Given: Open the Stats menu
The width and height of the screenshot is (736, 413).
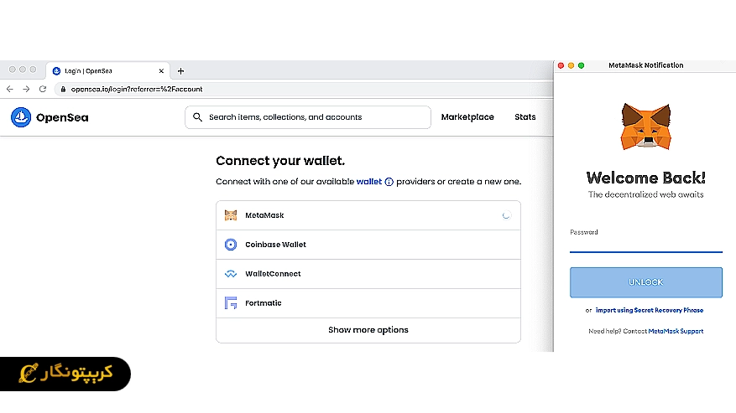Looking at the screenshot, I should pos(525,117).
